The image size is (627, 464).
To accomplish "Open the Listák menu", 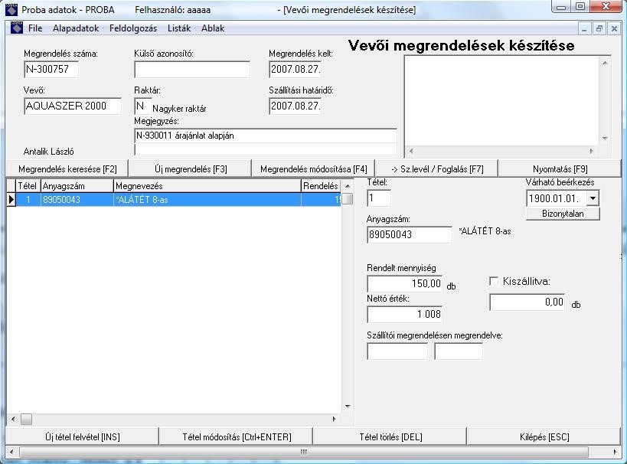I will [179, 28].
